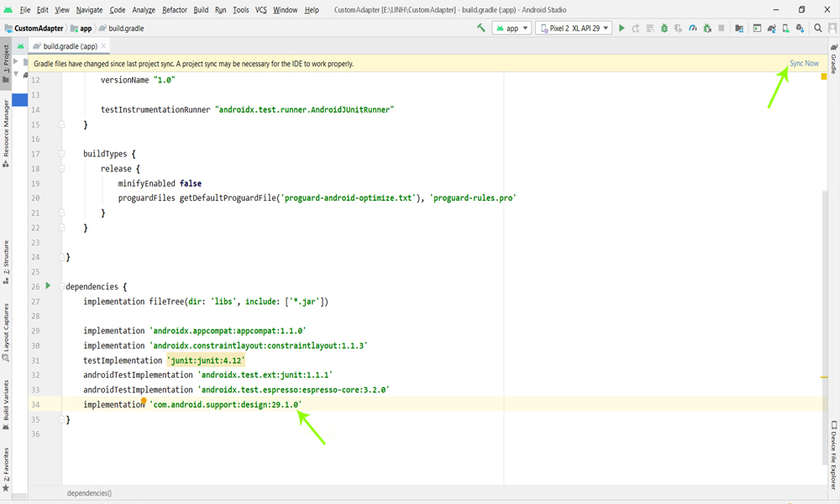This screenshot has width=840, height=504.
Task: Open the Analyze menu
Action: 144,9
